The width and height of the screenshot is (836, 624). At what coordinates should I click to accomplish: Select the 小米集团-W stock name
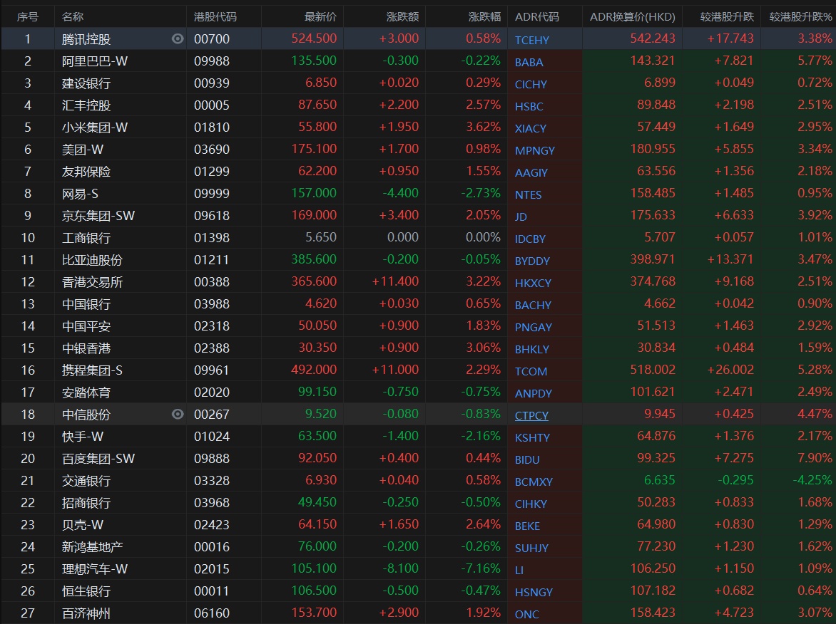click(x=95, y=128)
